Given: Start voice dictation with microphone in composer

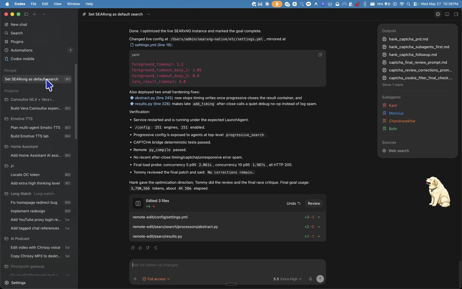Looking at the screenshot, I should tap(310, 279).
